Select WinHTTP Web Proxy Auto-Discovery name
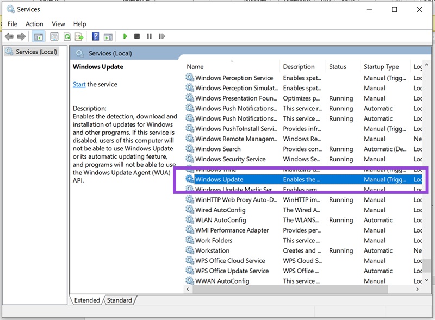The image size is (435, 320). point(236,199)
